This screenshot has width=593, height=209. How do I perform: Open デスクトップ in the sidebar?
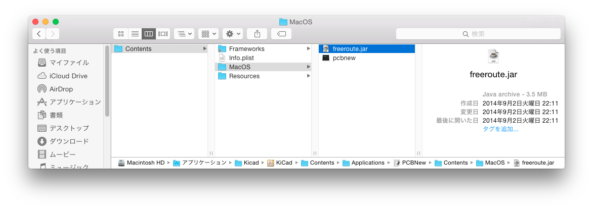click(x=63, y=128)
